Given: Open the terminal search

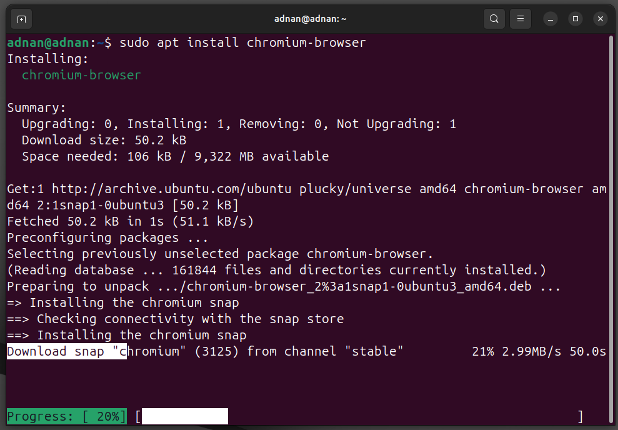Looking at the screenshot, I should coord(494,19).
